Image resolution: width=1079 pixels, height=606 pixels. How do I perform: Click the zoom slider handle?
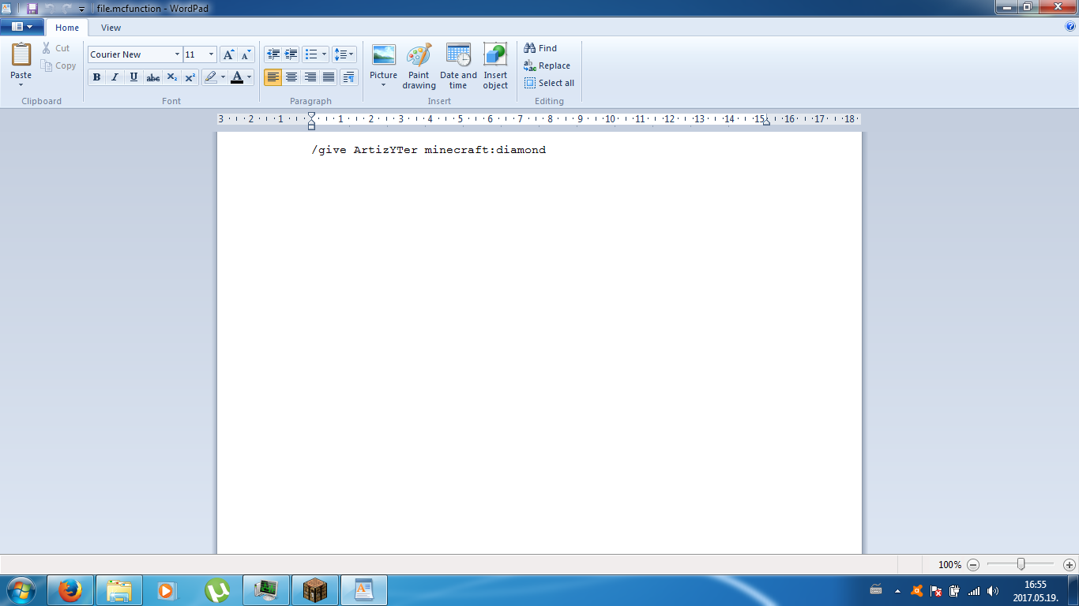[1021, 564]
